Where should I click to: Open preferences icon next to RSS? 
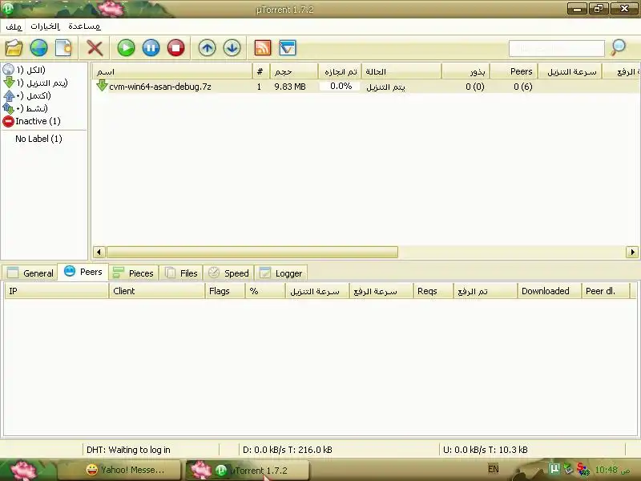(x=288, y=48)
